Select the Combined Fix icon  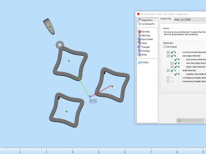pyautogui.click(x=139, y=24)
